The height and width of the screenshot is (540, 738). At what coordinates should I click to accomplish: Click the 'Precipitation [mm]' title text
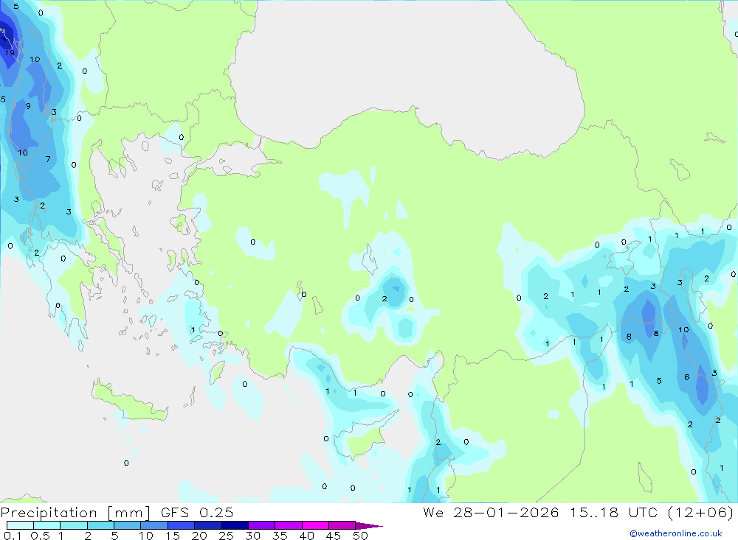[75, 513]
